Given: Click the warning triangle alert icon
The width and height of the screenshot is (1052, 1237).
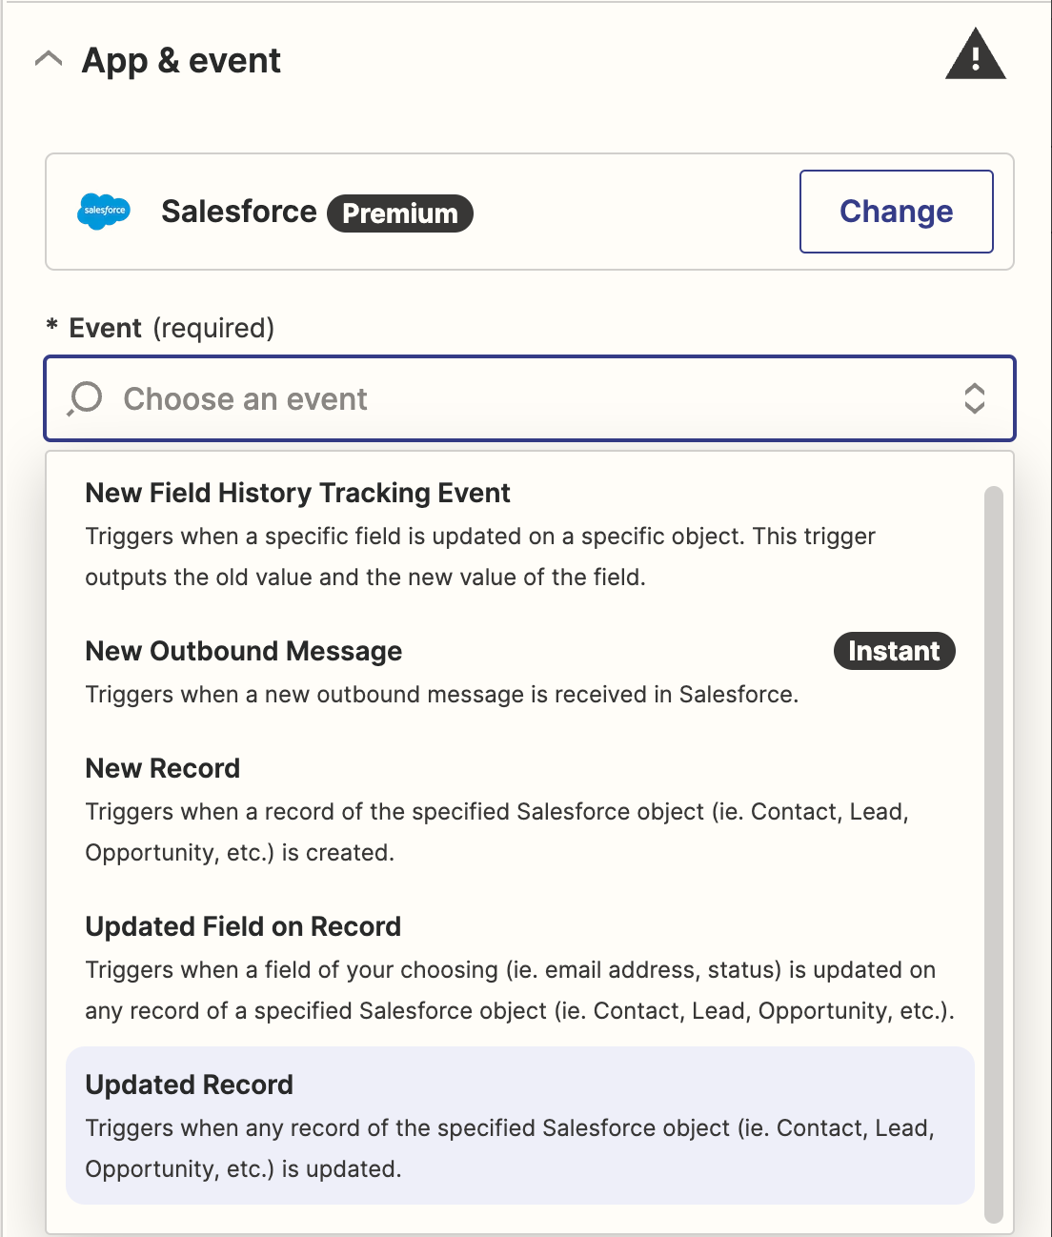Looking at the screenshot, I should tap(976, 55).
